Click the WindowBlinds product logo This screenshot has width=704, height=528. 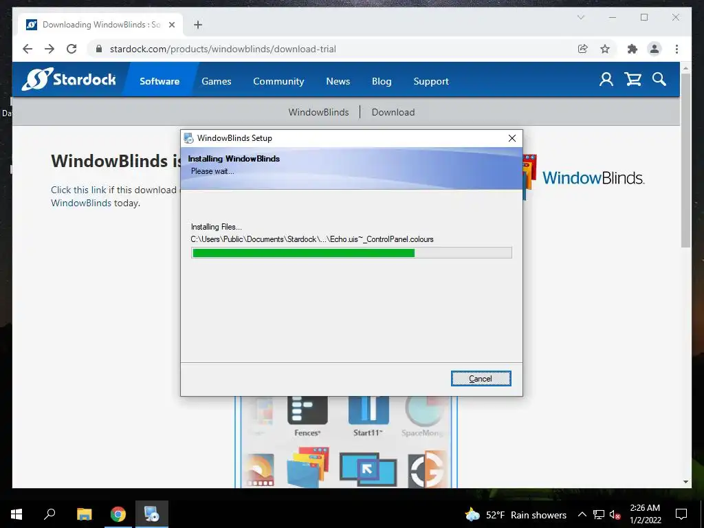pos(584,177)
